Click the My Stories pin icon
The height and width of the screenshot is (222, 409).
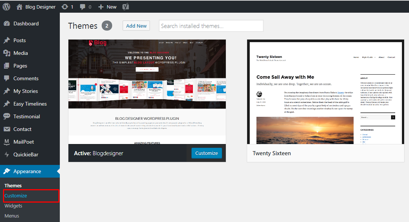(7, 91)
